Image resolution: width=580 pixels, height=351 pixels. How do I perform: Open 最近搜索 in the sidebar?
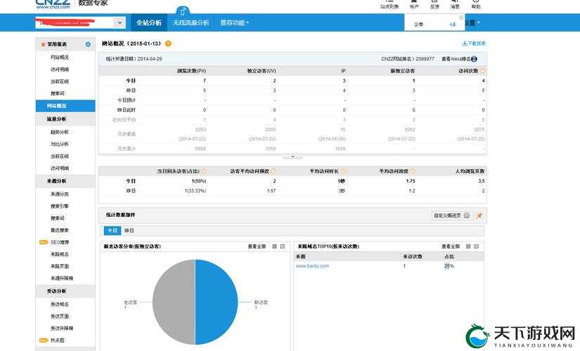point(60,230)
